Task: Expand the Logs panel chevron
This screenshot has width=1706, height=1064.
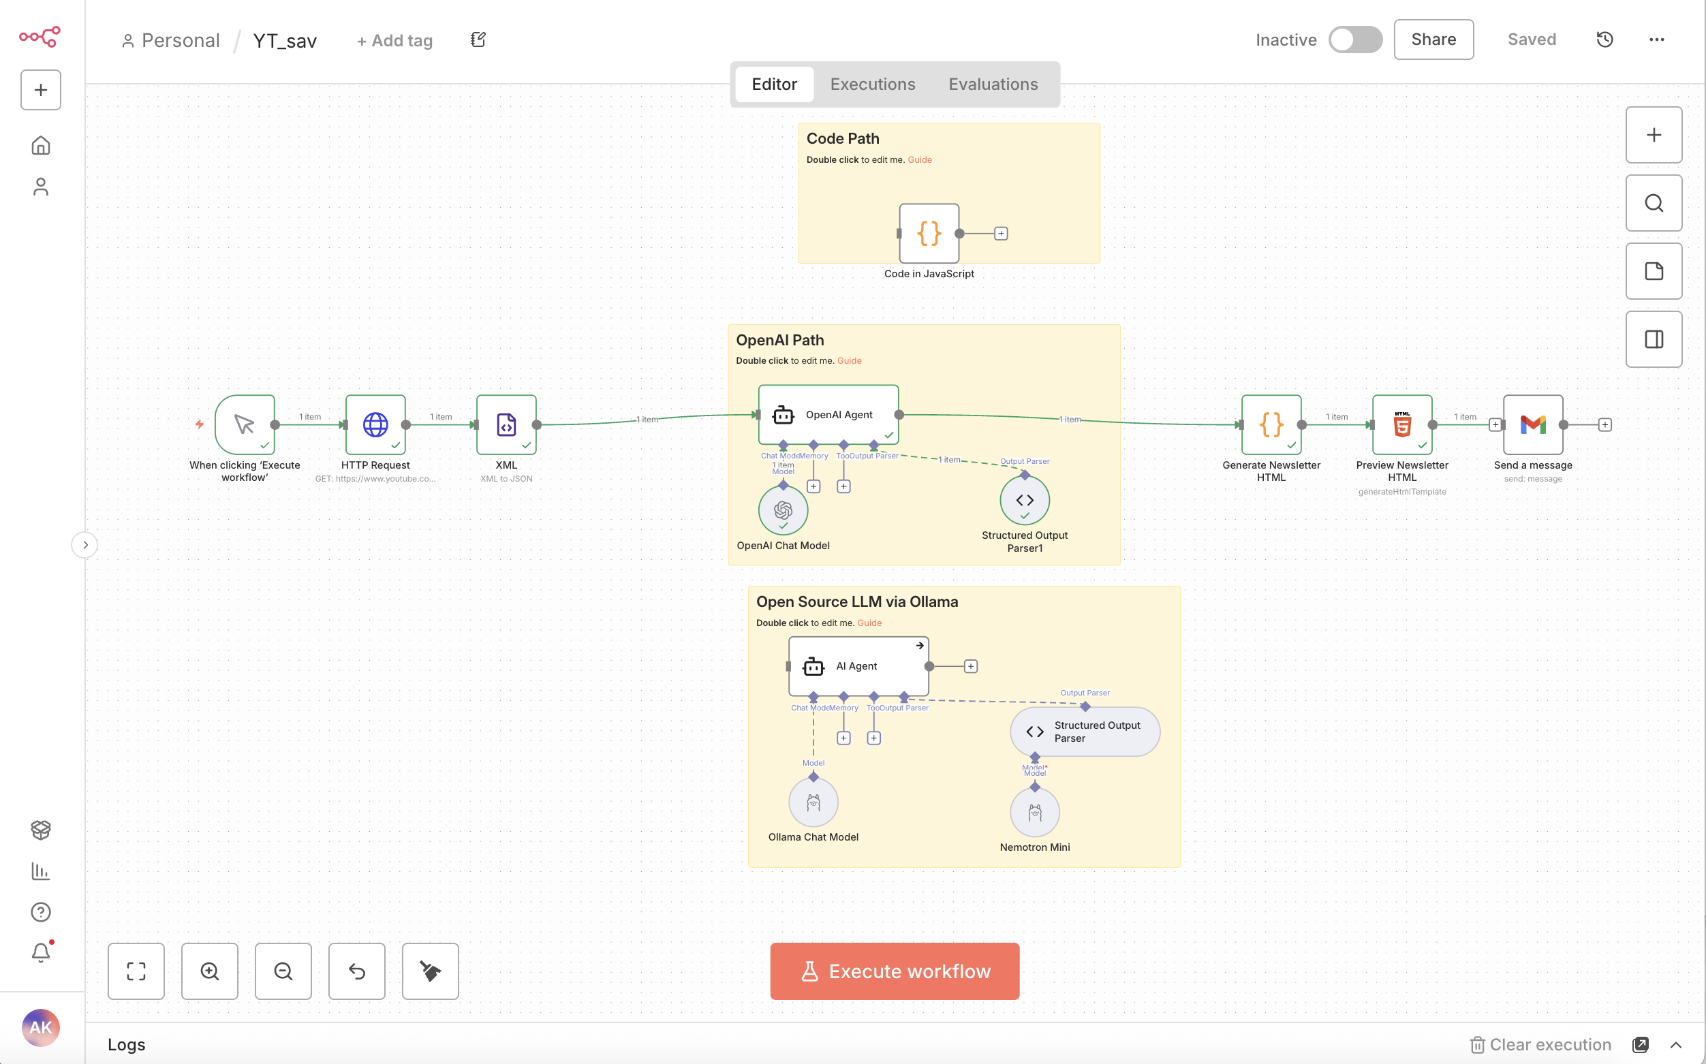Action: 1677,1044
